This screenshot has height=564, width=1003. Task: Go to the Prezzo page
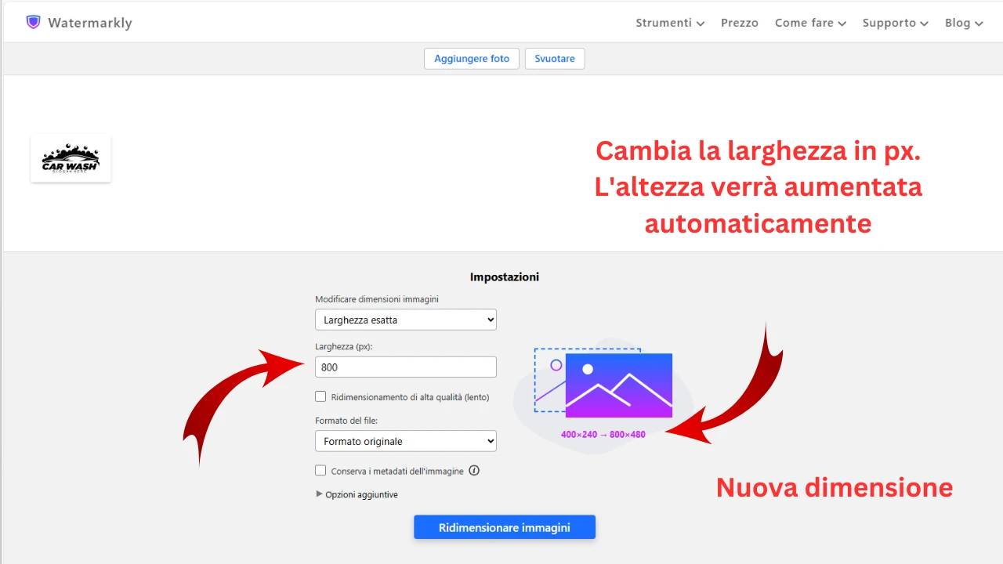point(740,23)
